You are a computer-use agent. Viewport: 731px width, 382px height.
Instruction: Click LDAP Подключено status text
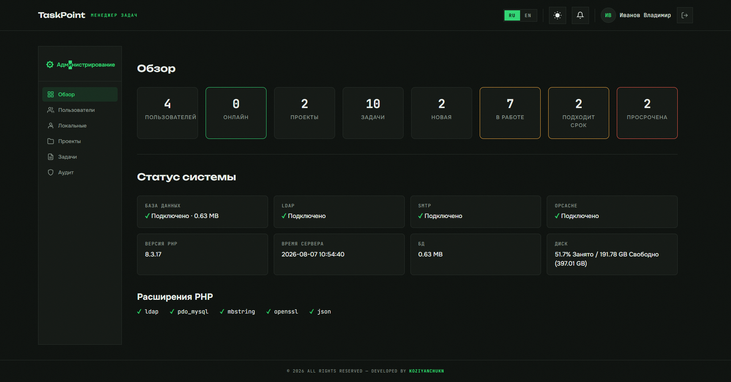(x=307, y=216)
